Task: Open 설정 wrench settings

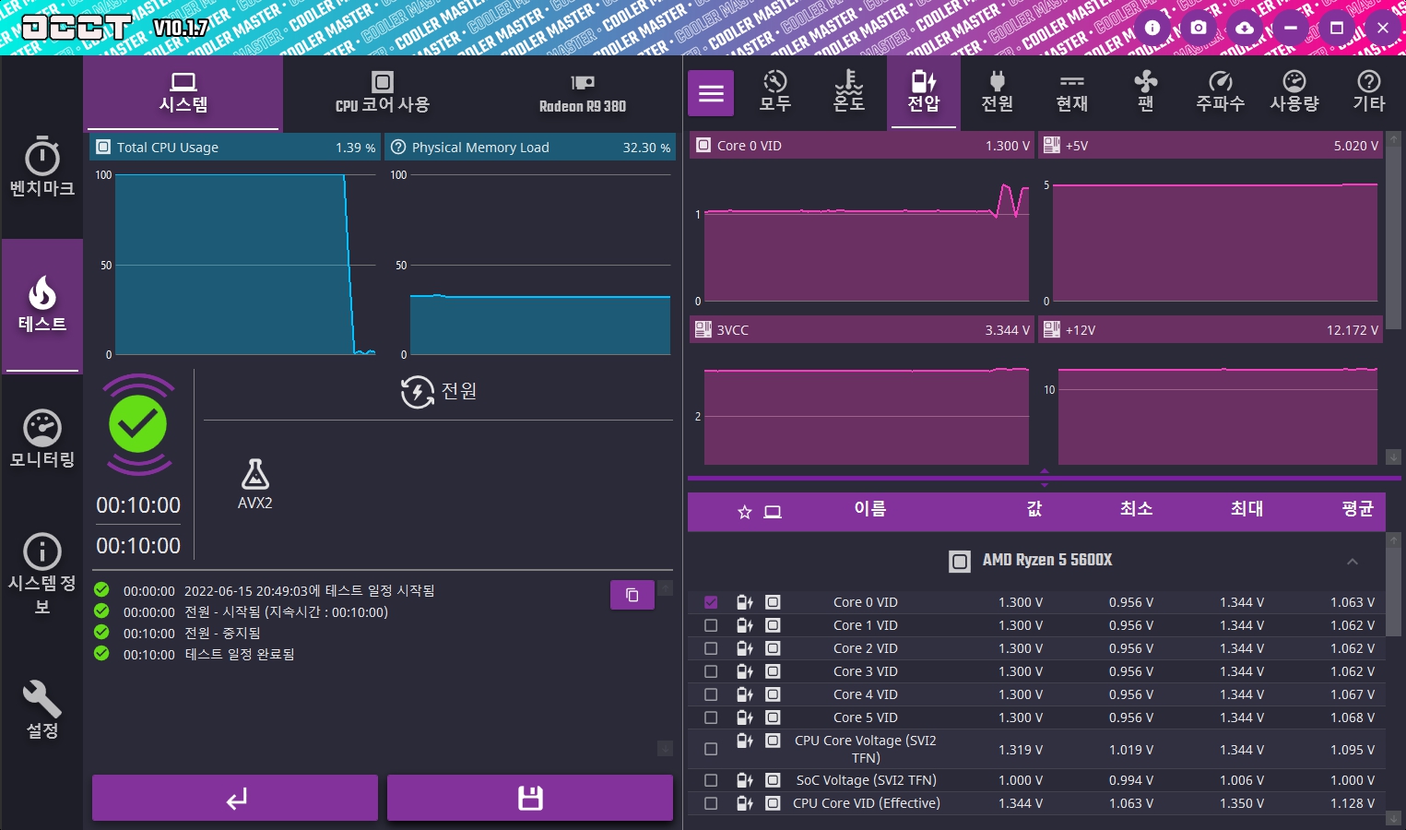Action: (42, 710)
